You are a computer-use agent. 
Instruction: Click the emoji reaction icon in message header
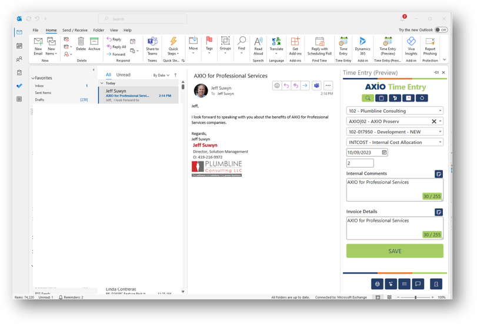point(277,86)
